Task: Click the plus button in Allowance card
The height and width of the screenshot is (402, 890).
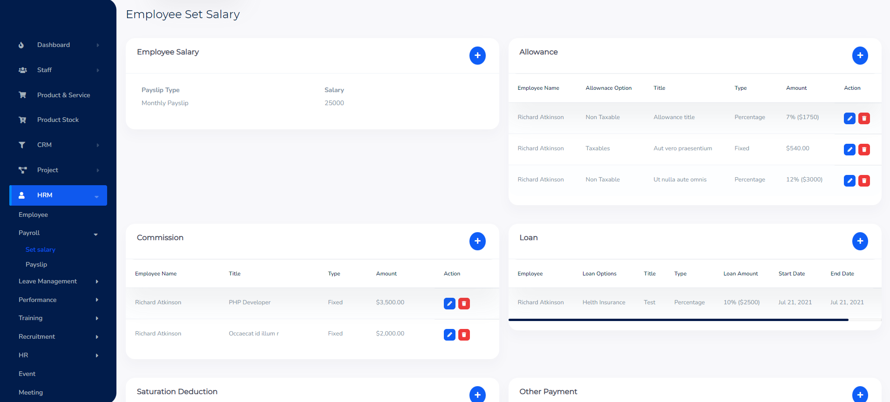Action: 860,55
